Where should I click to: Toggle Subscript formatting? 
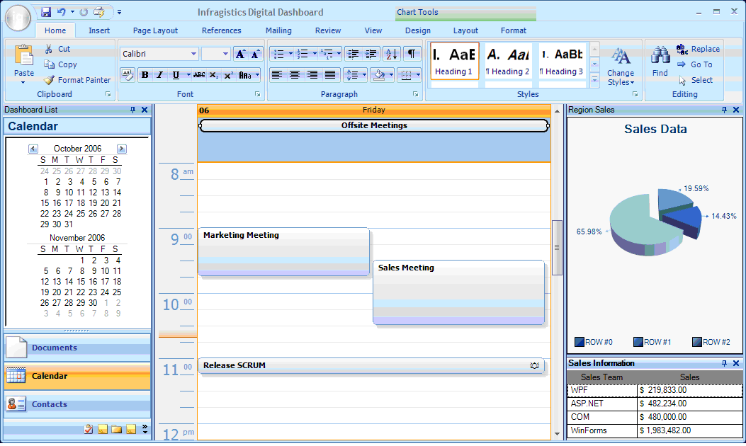click(214, 75)
